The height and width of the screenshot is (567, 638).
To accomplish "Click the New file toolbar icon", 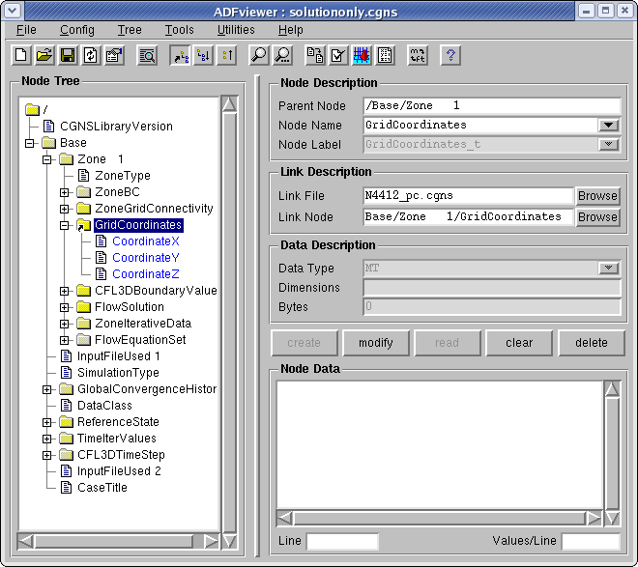I will (x=21, y=55).
